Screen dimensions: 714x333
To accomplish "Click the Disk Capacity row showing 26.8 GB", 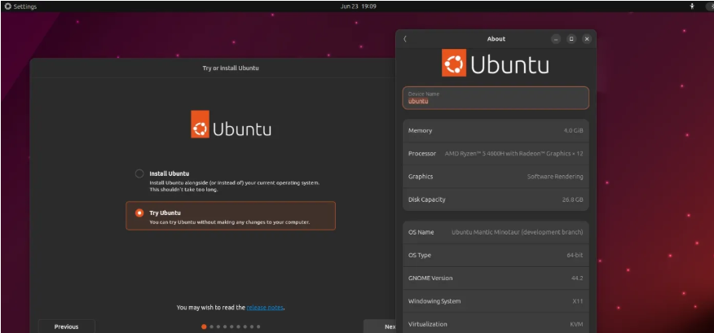I will (496, 199).
